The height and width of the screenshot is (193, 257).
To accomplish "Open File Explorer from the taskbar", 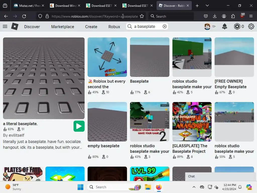I will coord(148,187).
